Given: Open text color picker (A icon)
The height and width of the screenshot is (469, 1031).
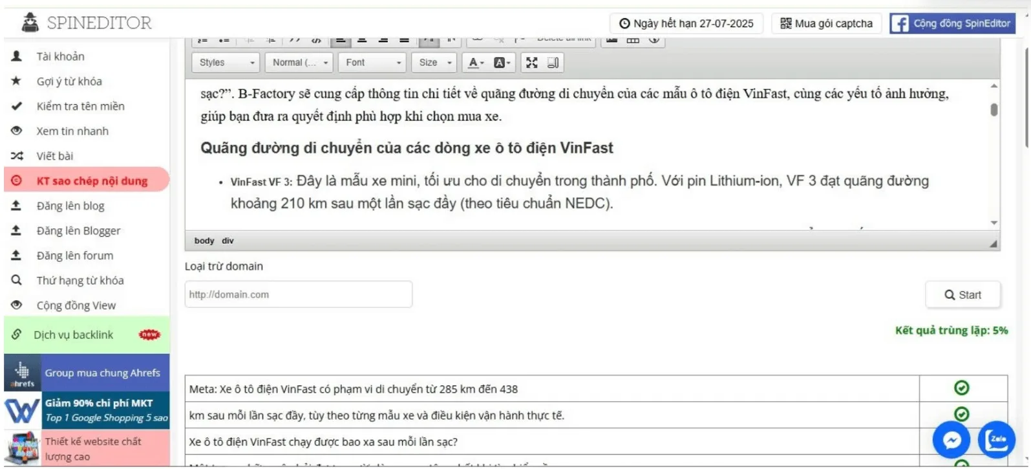Looking at the screenshot, I should (x=476, y=63).
